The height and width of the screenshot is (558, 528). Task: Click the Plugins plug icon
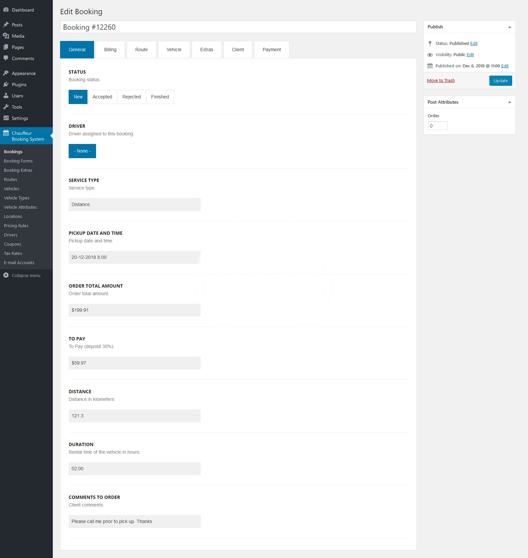pyautogui.click(x=6, y=85)
